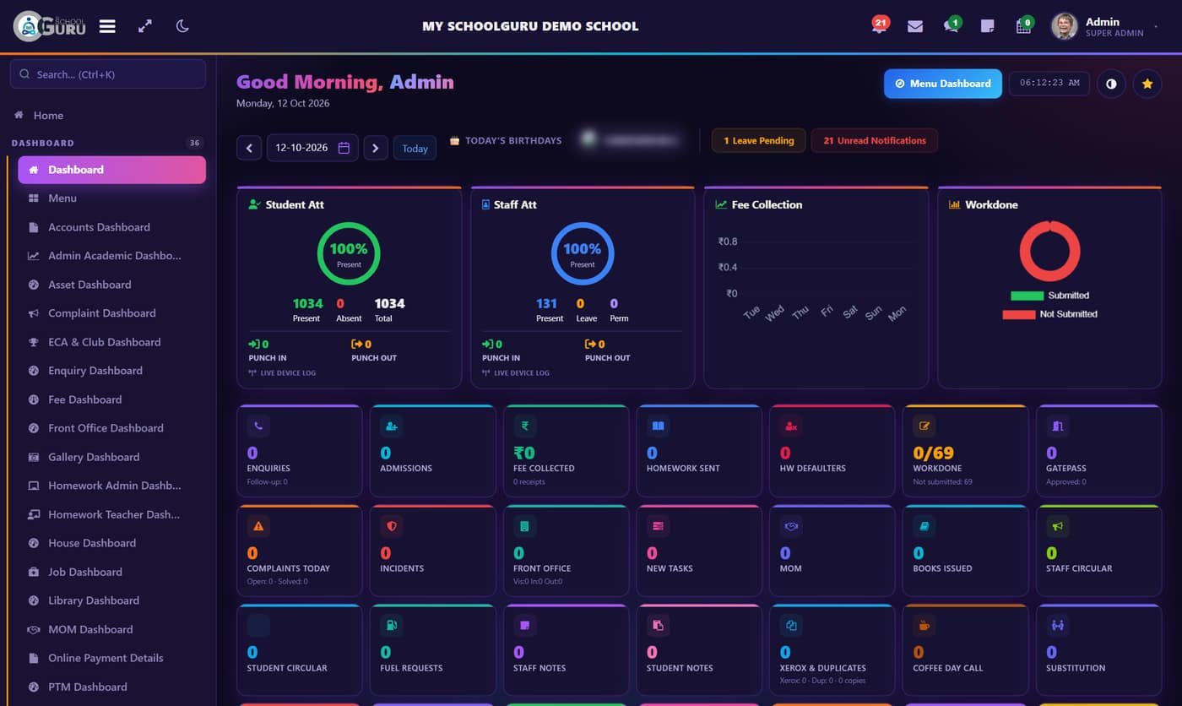Click 21 Unread Notifications badge
The width and height of the screenshot is (1182, 706).
875,140
